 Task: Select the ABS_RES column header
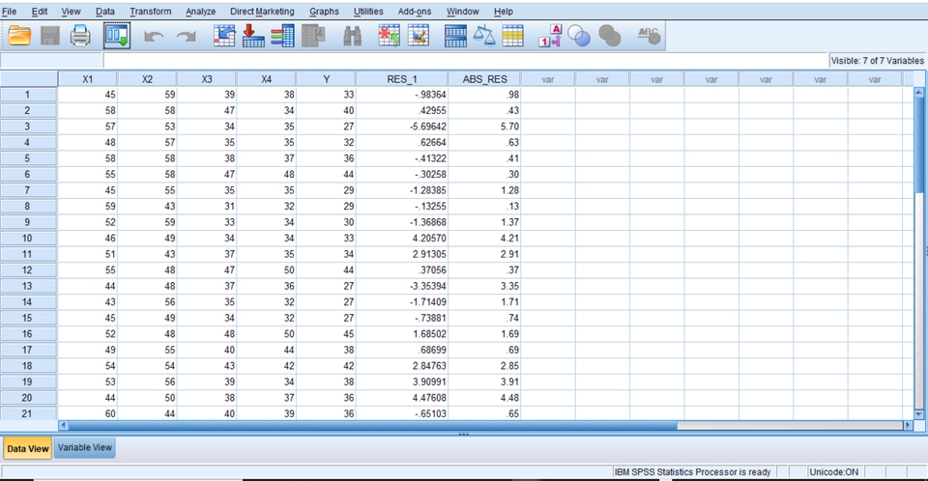[x=484, y=79]
